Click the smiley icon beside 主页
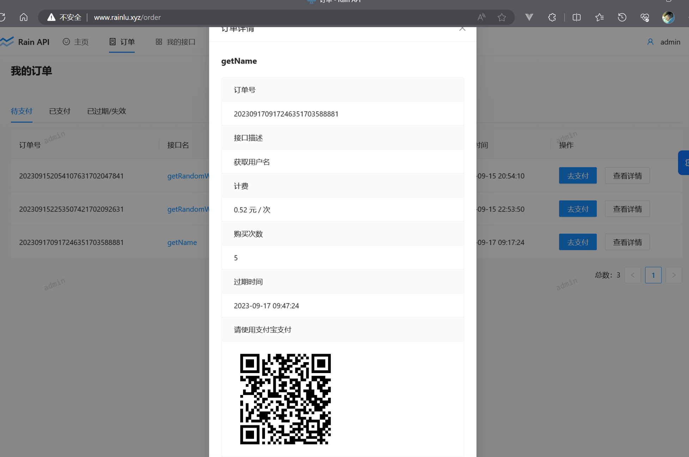The image size is (689, 457). coord(67,42)
